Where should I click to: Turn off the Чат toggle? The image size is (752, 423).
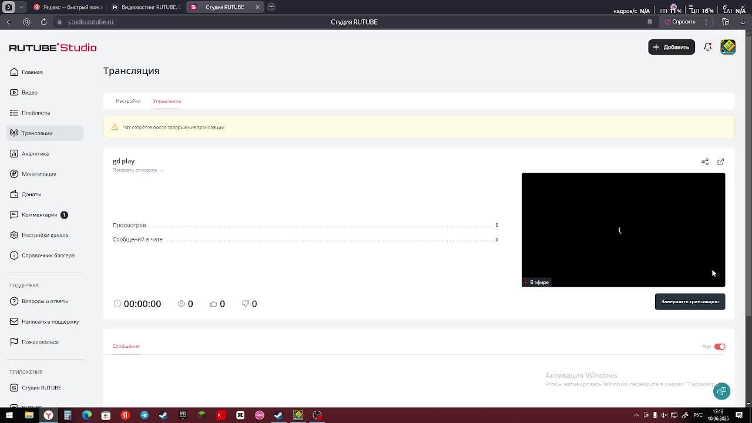pyautogui.click(x=720, y=347)
